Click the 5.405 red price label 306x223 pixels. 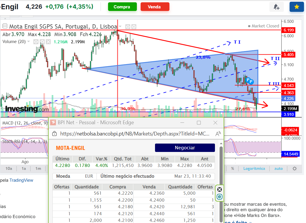coord(288,55)
